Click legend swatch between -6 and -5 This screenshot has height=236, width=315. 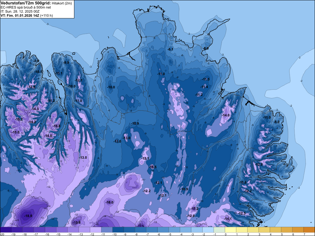(x=163, y=230)
